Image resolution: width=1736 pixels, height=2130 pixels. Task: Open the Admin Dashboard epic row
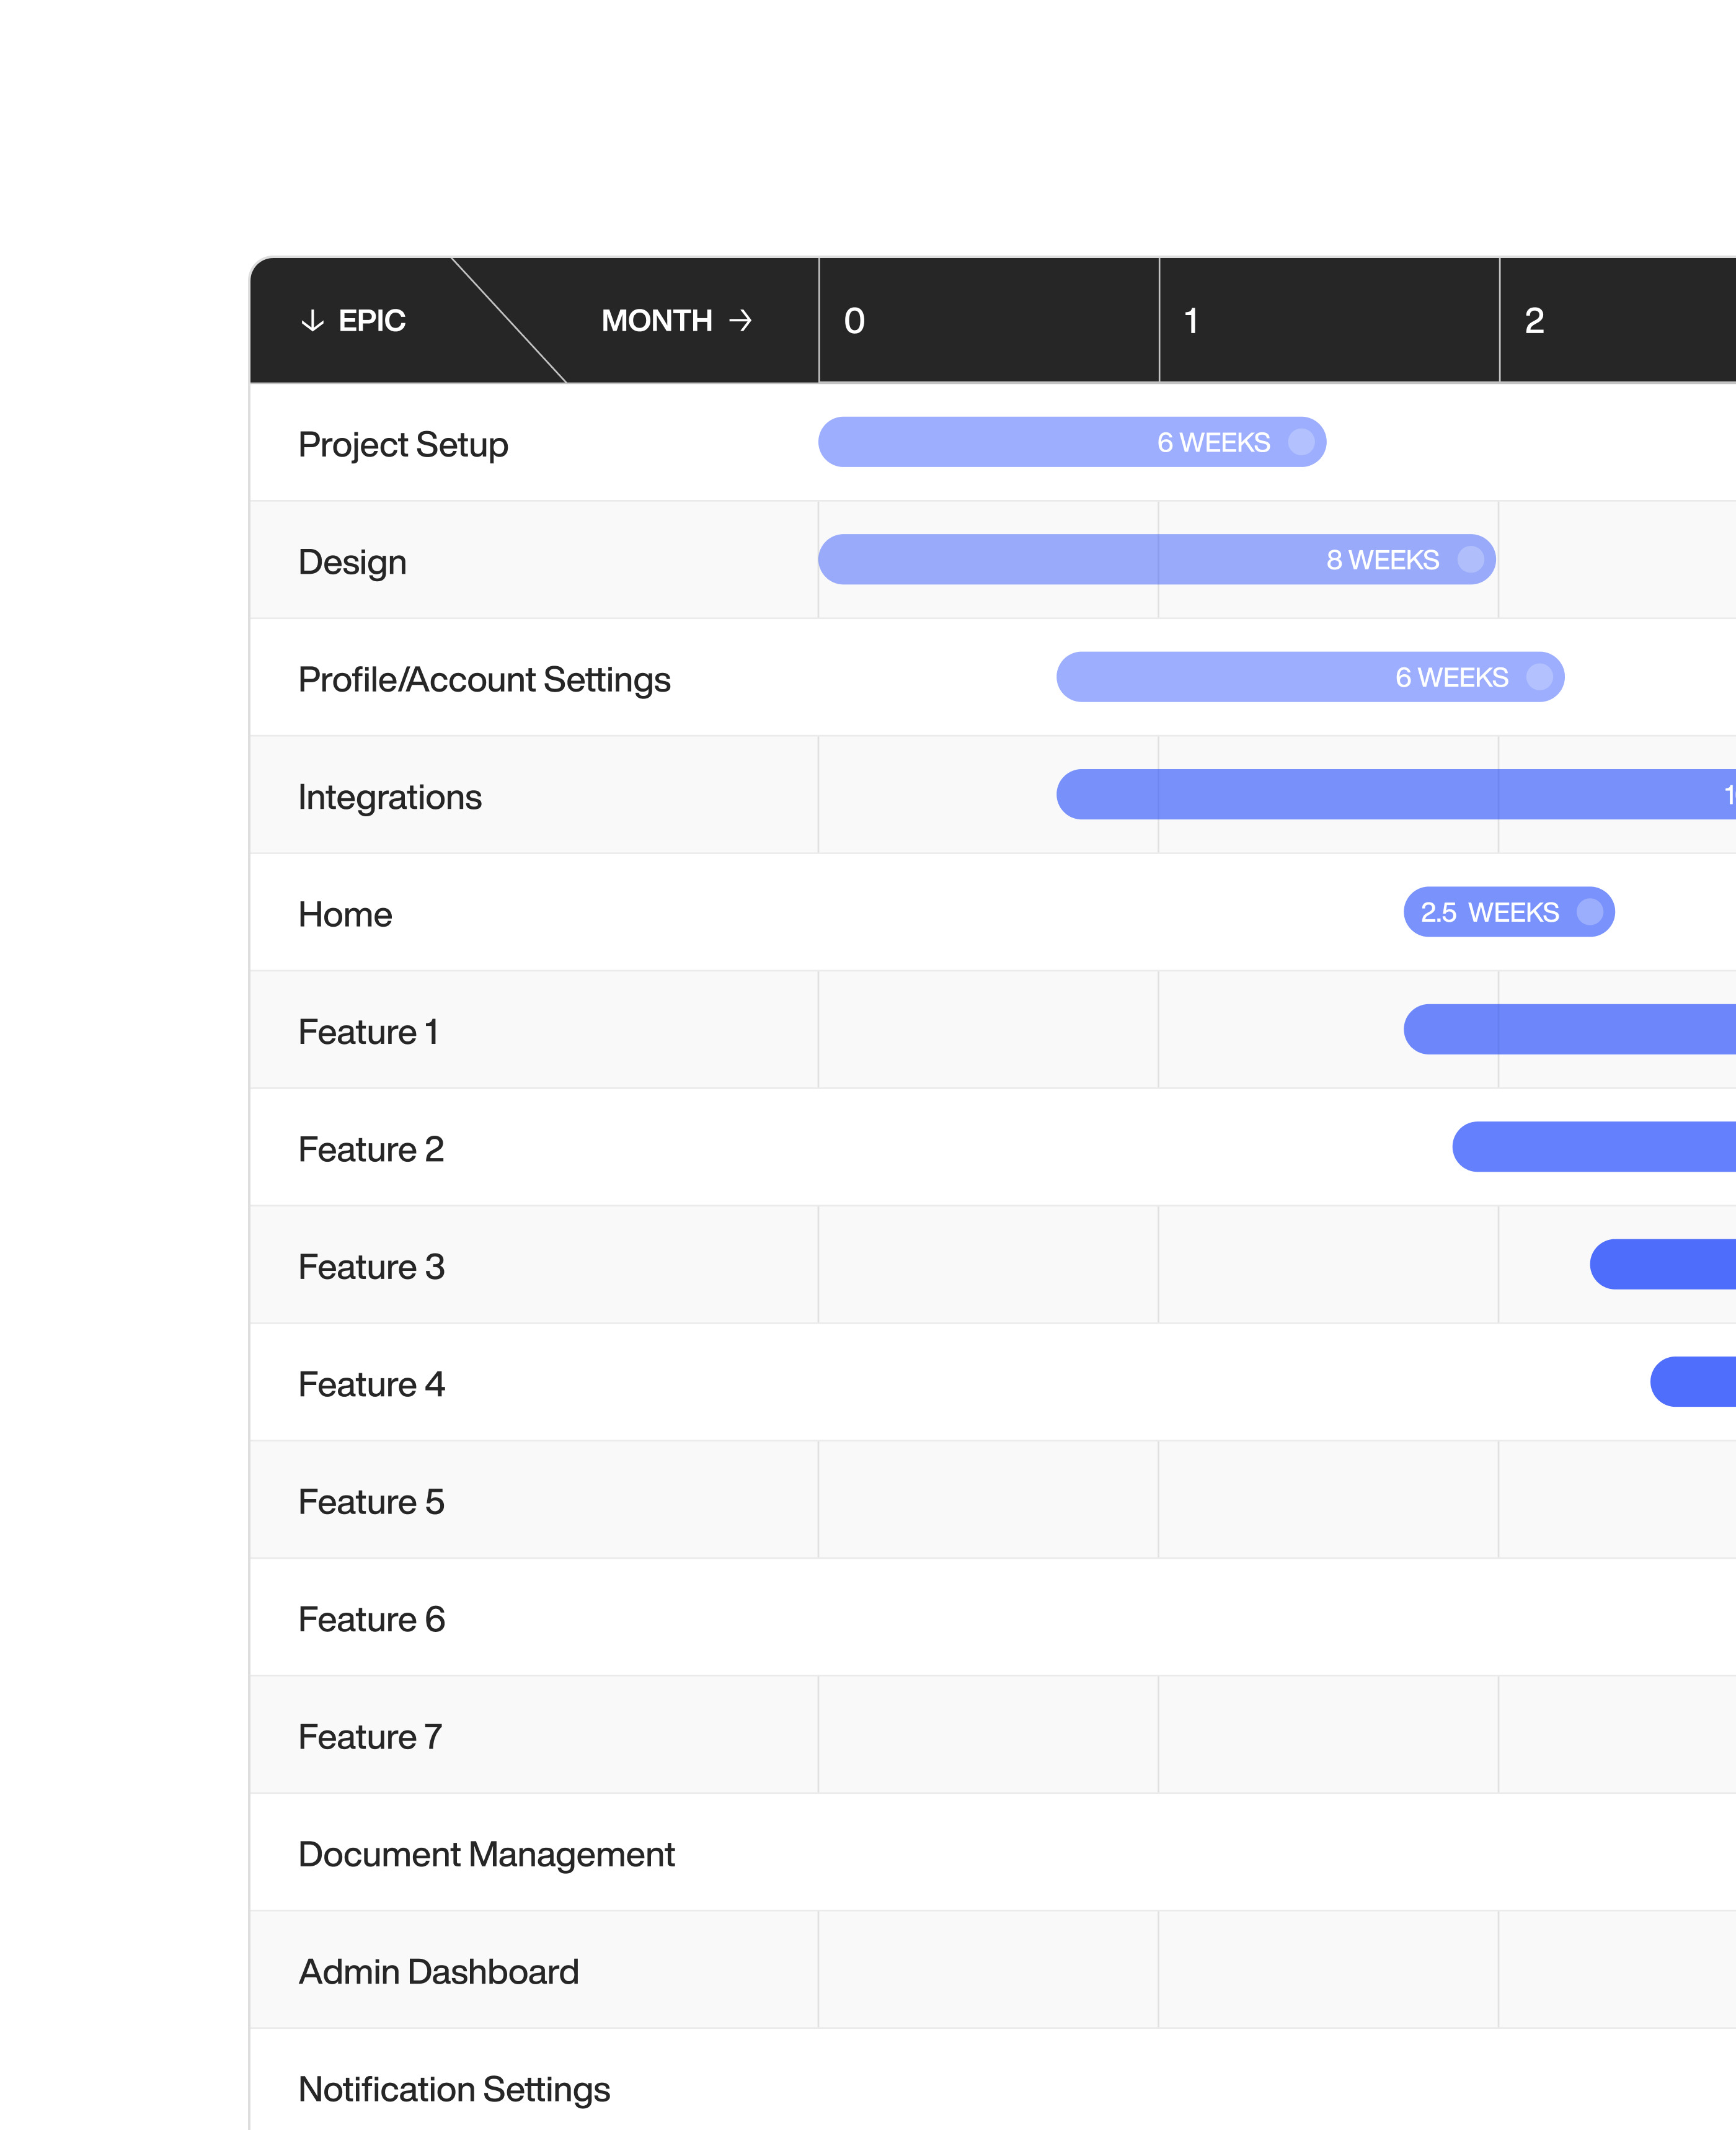coord(438,1972)
